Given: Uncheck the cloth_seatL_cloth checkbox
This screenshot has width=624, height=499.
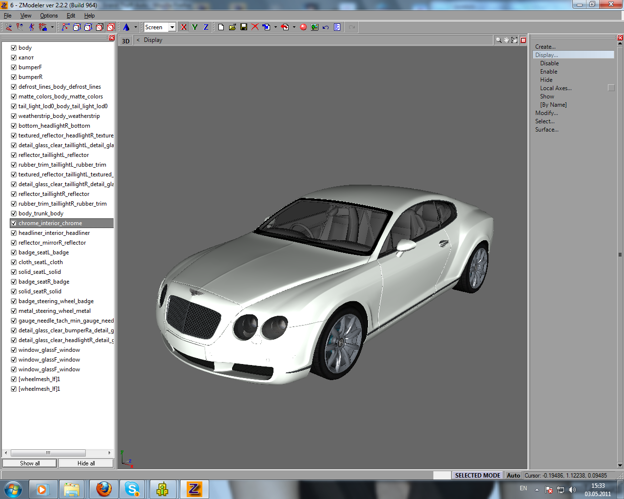Looking at the screenshot, I should [x=14, y=262].
